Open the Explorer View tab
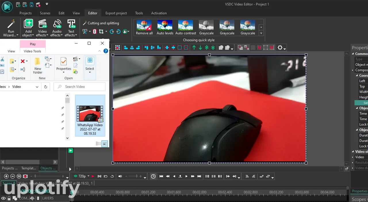The height and width of the screenshot is (202, 368). 11,51
